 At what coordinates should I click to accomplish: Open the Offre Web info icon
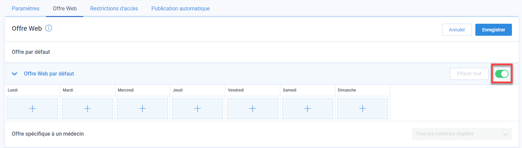[x=49, y=28]
